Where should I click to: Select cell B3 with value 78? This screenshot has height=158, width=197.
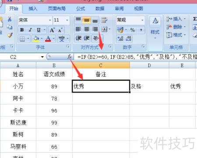click(54, 98)
